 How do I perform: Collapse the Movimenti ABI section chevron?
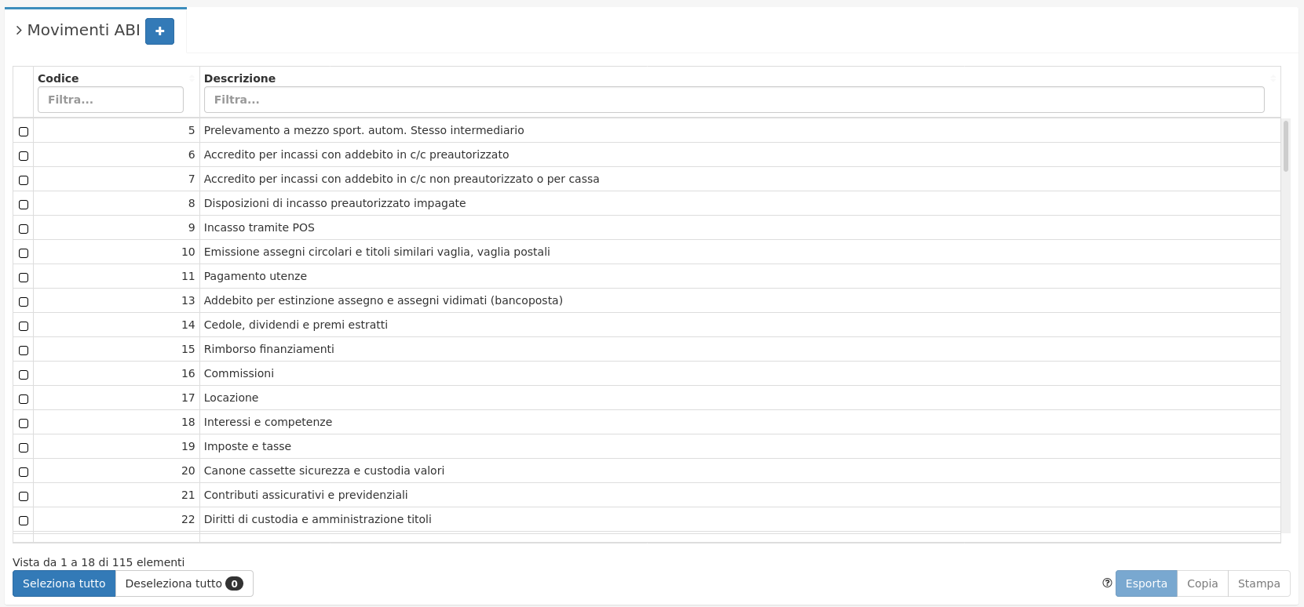[x=19, y=31]
